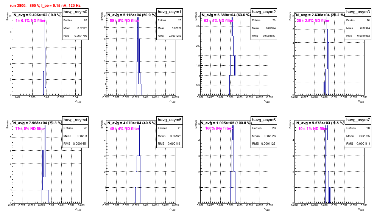The image size is (377, 216).
Task: Select Mean value 0.02924 in havg_asym3 box
Action: (x=365, y=28)
